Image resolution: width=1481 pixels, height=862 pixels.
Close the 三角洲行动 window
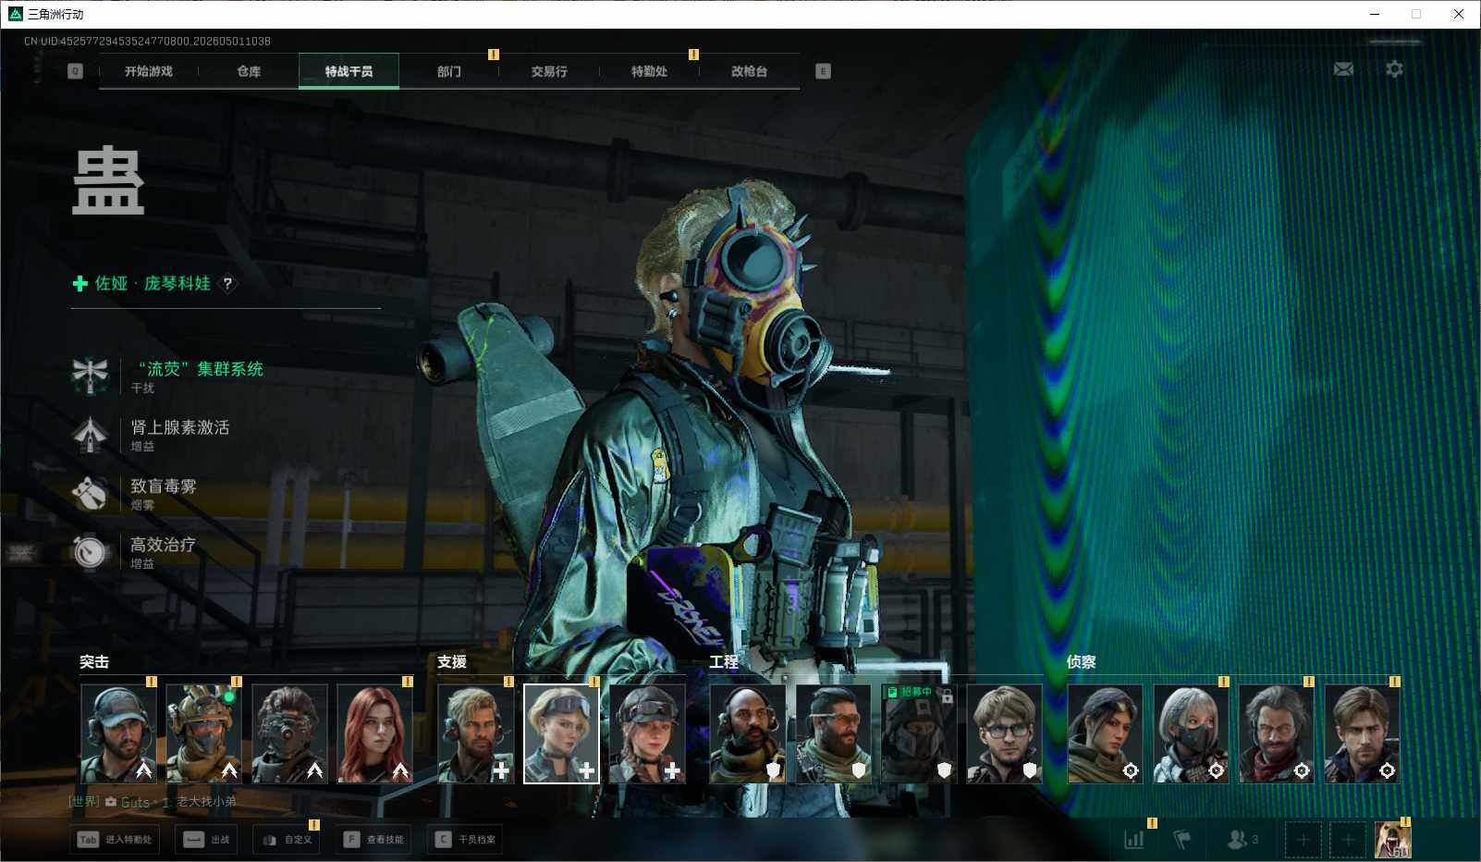point(1459,14)
